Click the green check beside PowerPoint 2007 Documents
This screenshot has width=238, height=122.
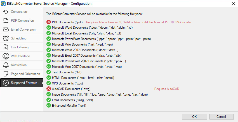point(49,61)
